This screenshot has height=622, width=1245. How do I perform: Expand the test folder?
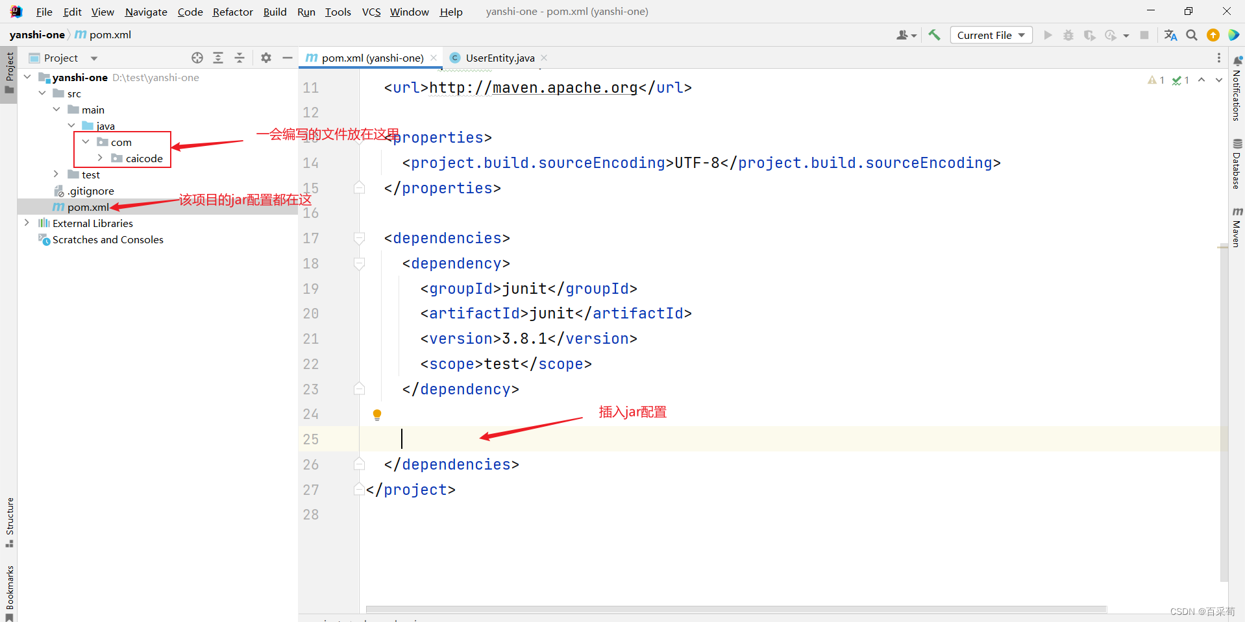56,174
